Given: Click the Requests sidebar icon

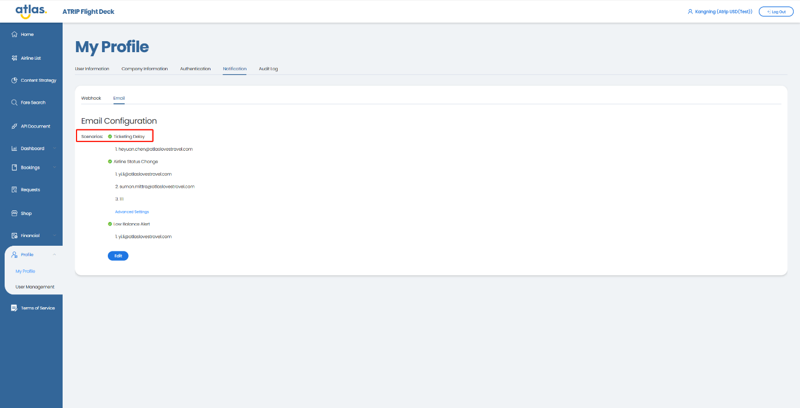Looking at the screenshot, I should 14,190.
